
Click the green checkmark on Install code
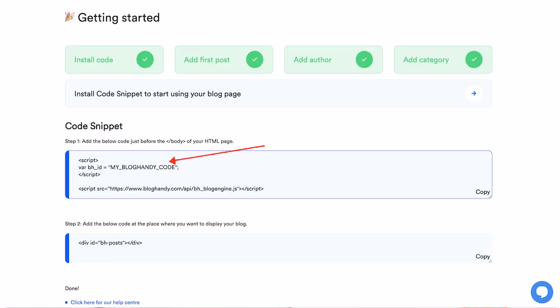click(145, 60)
